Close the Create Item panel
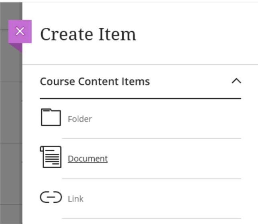The image size is (258, 224). click(20, 31)
